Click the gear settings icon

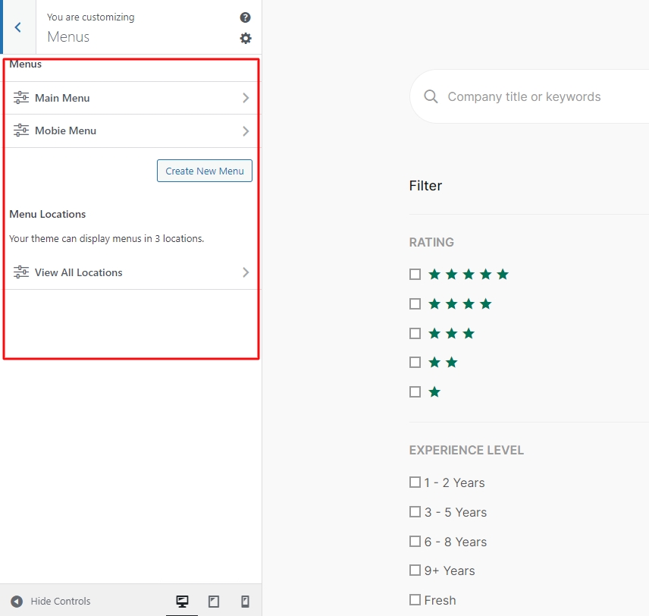(245, 38)
